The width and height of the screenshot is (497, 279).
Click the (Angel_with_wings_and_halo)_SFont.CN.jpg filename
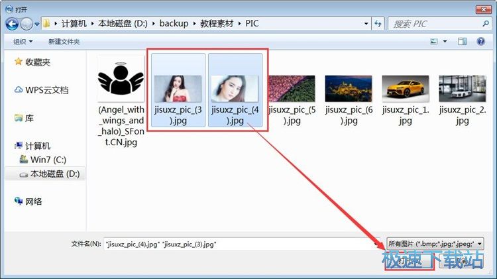click(121, 126)
